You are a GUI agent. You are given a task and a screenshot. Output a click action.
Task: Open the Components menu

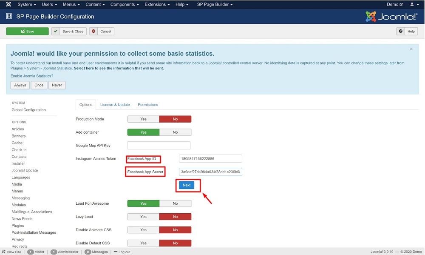[x=125, y=4]
